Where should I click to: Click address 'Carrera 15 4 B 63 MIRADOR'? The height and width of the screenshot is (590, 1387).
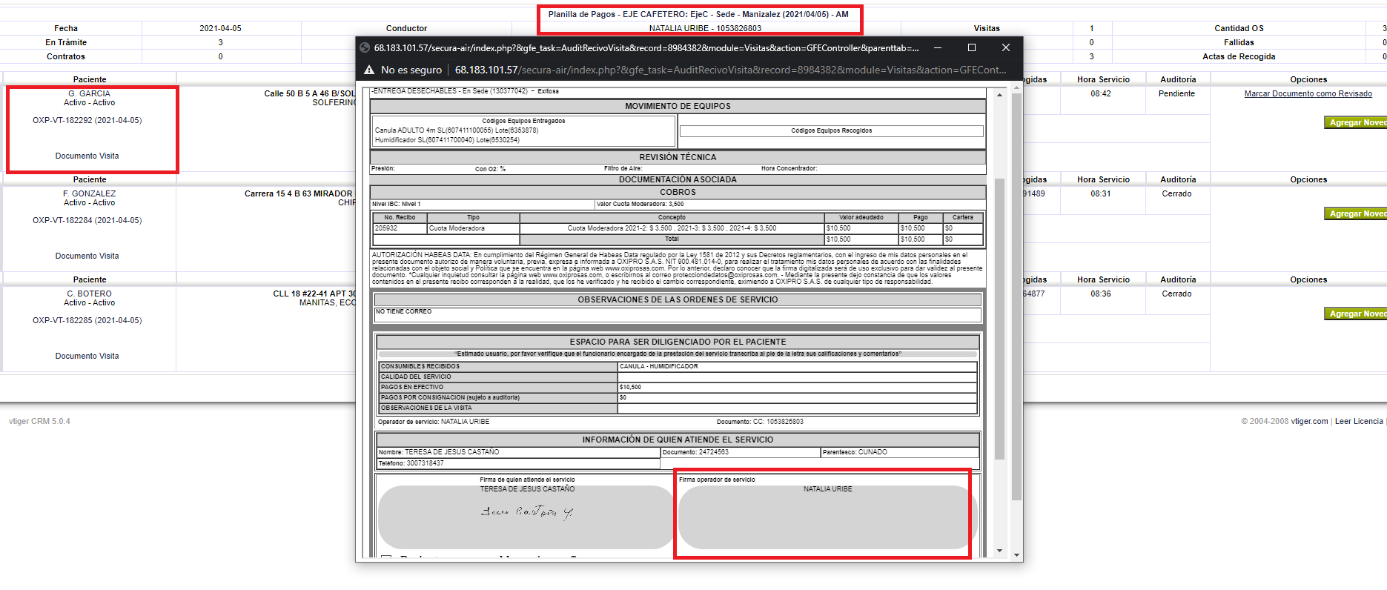299,193
